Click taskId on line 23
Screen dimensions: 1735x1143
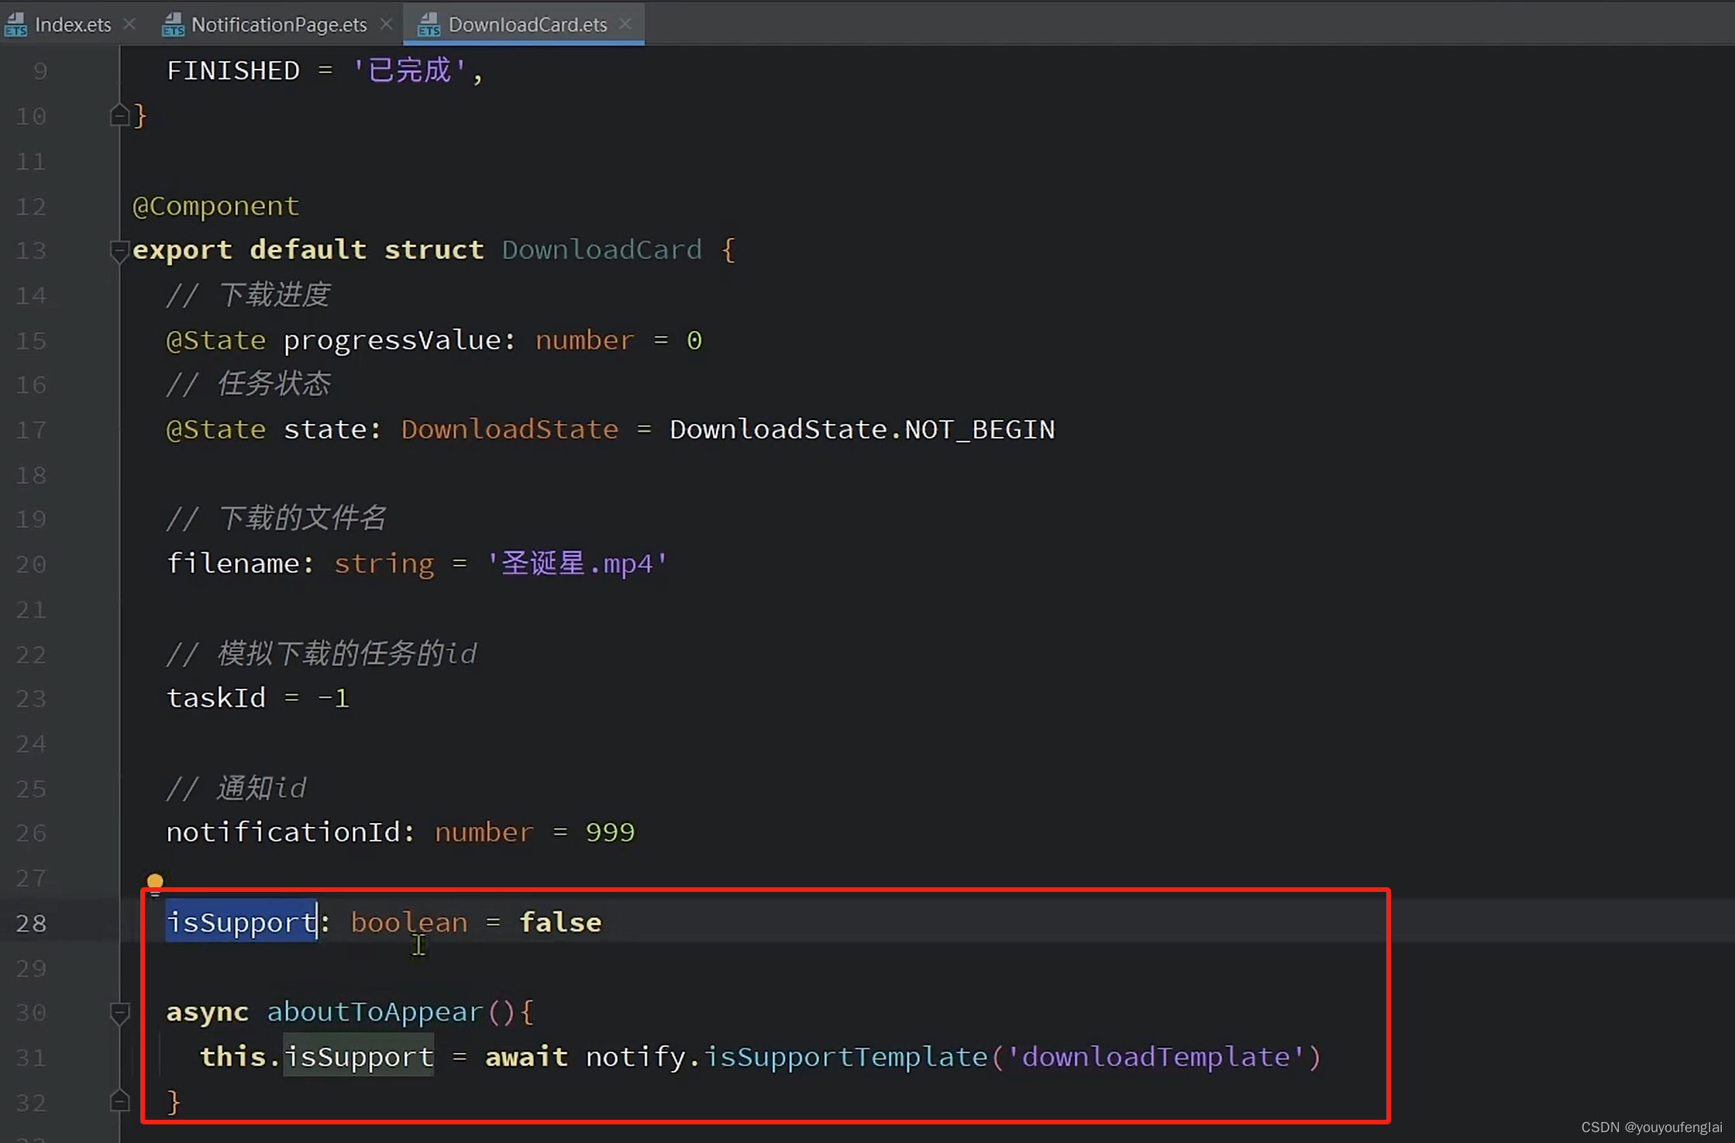point(216,698)
